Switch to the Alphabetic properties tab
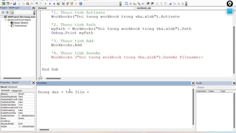 click(x=6, y=91)
